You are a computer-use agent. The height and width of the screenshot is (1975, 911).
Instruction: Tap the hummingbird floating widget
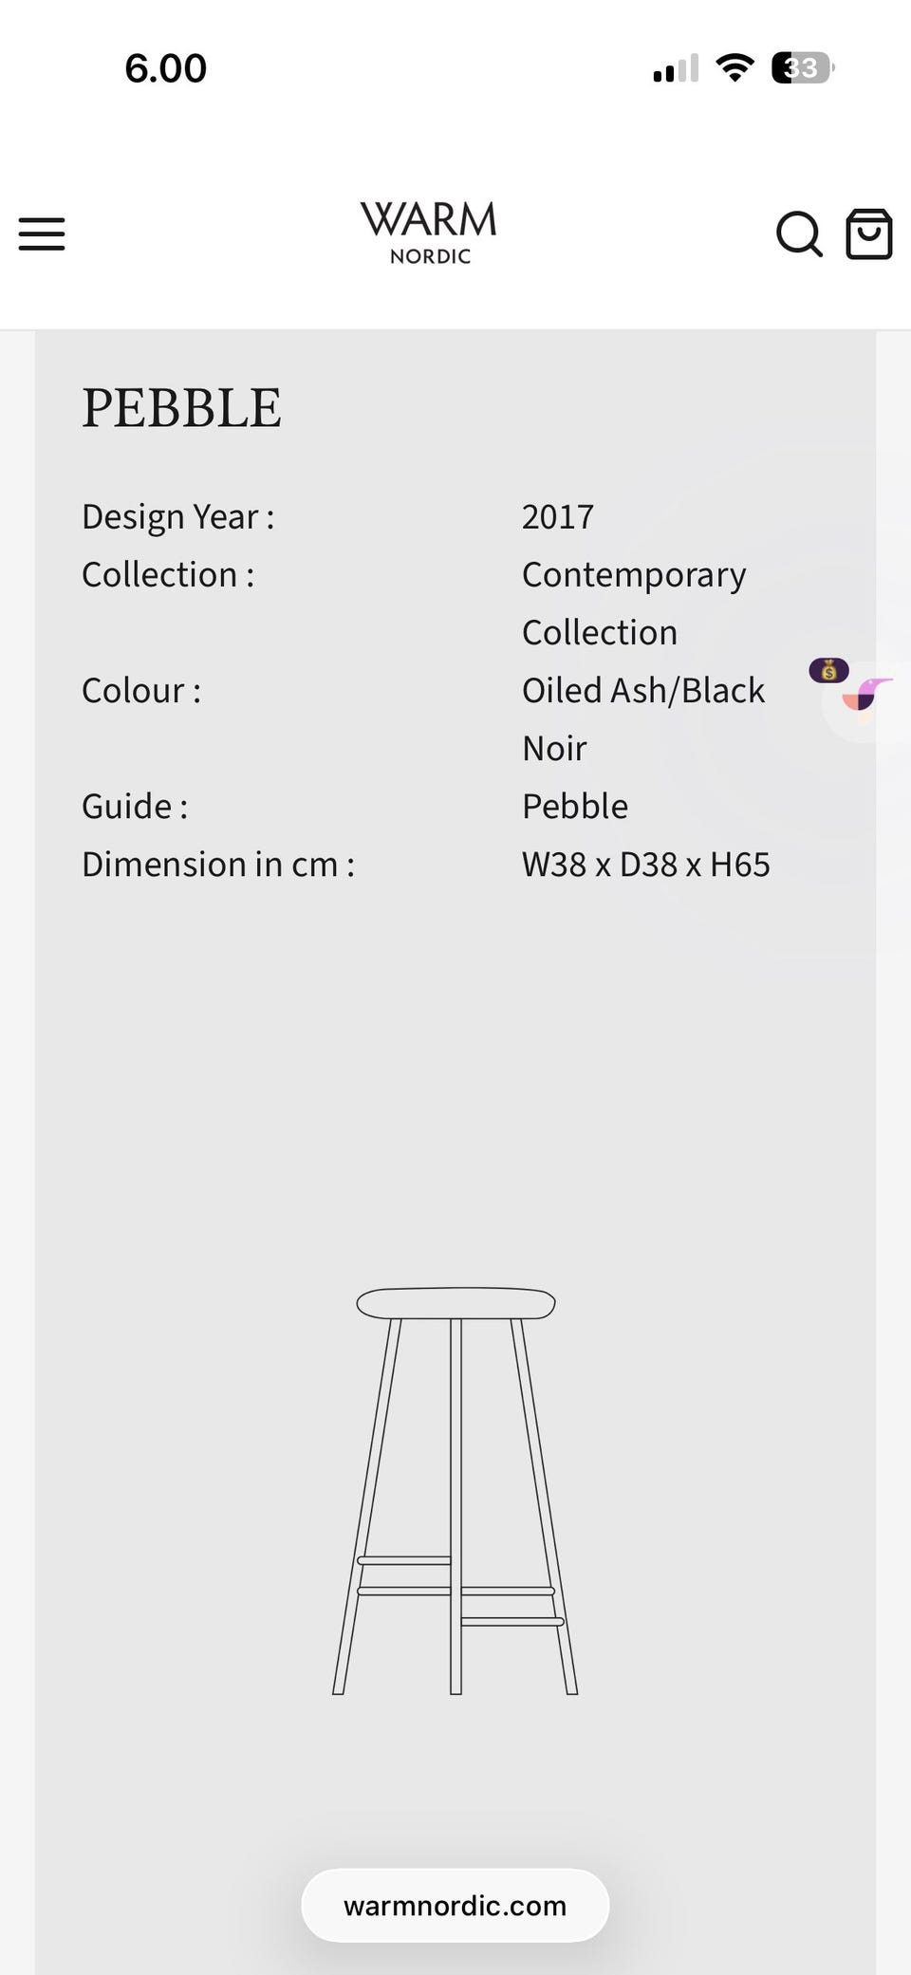tap(865, 698)
